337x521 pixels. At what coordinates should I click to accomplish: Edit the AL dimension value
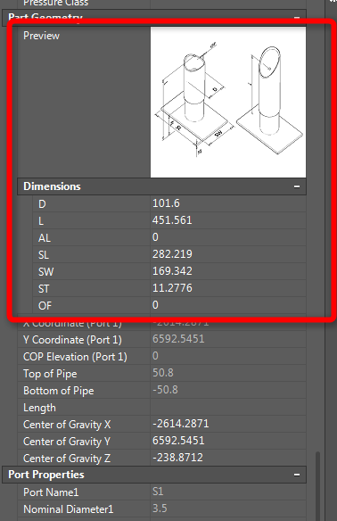click(x=228, y=237)
